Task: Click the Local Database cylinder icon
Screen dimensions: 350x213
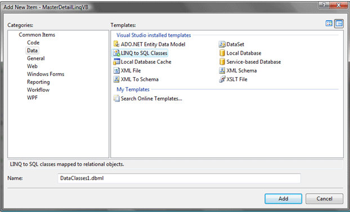Action: 222,53
